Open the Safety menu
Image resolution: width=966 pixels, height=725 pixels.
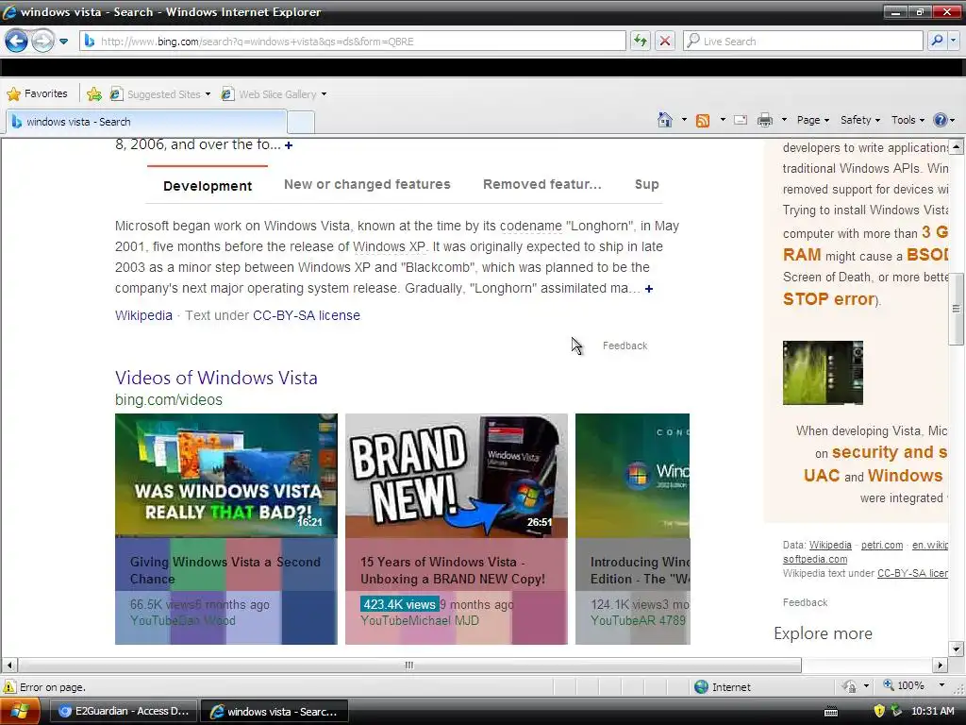coord(860,120)
